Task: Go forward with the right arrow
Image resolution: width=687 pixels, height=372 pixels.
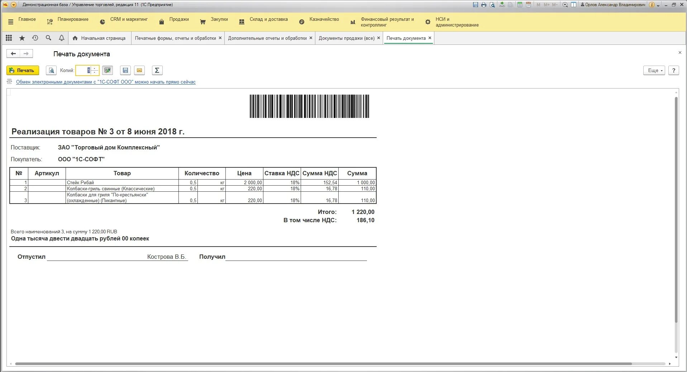Action: pyautogui.click(x=26, y=54)
